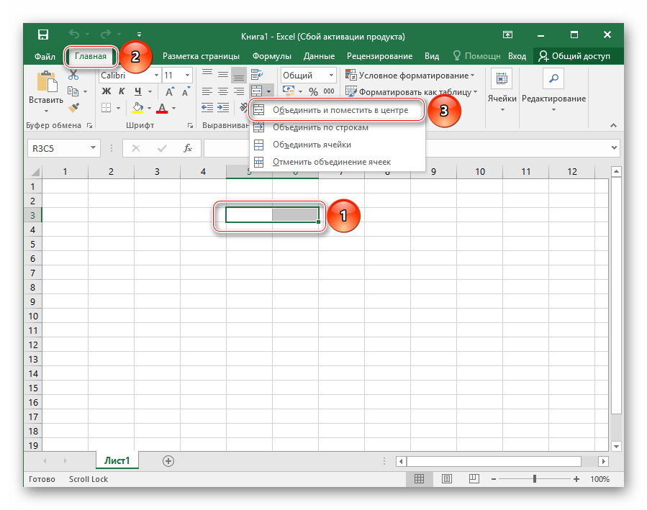647x510 pixels.
Task: Click the Select All corner triangle
Action: (x=35, y=172)
